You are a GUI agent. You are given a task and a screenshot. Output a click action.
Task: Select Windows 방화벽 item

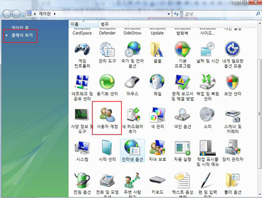tap(183, 32)
